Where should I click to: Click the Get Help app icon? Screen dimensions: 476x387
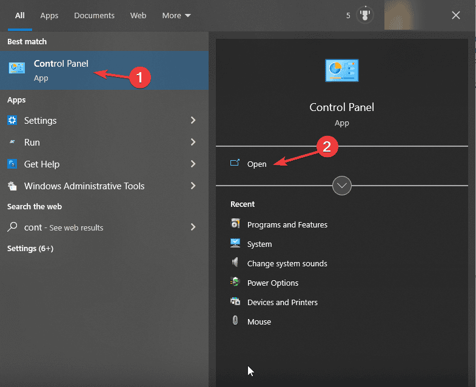[x=12, y=164]
